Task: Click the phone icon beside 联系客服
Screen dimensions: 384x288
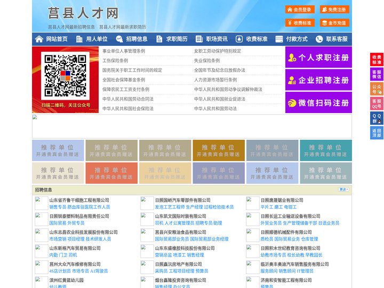Action: click(x=319, y=39)
